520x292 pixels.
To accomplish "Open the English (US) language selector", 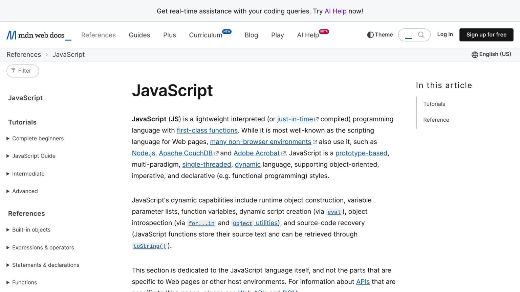I will (x=491, y=54).
